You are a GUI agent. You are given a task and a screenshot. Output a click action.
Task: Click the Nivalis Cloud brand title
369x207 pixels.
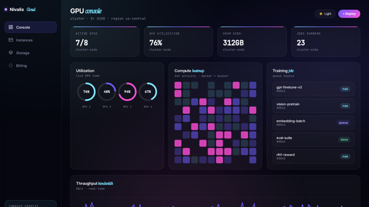(22, 9)
